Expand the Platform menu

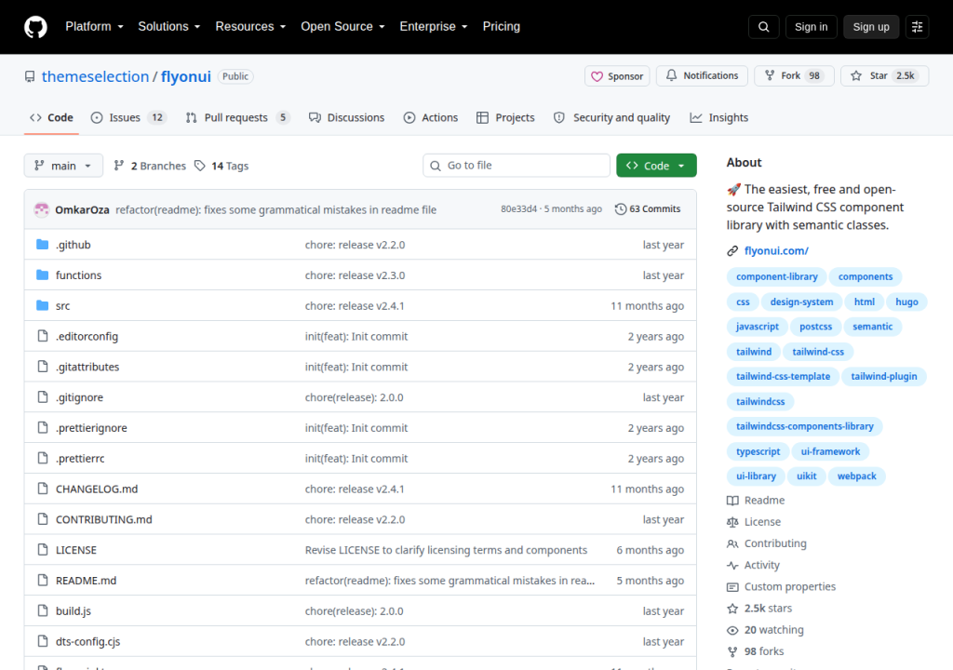pyautogui.click(x=94, y=27)
